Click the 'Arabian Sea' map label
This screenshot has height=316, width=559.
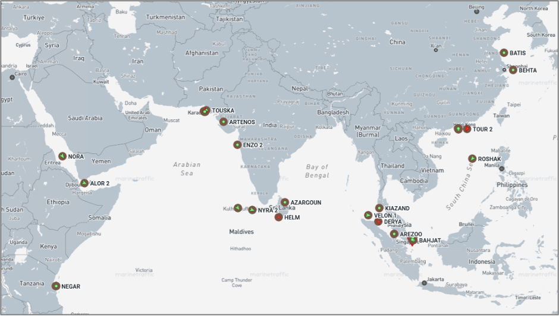click(187, 169)
